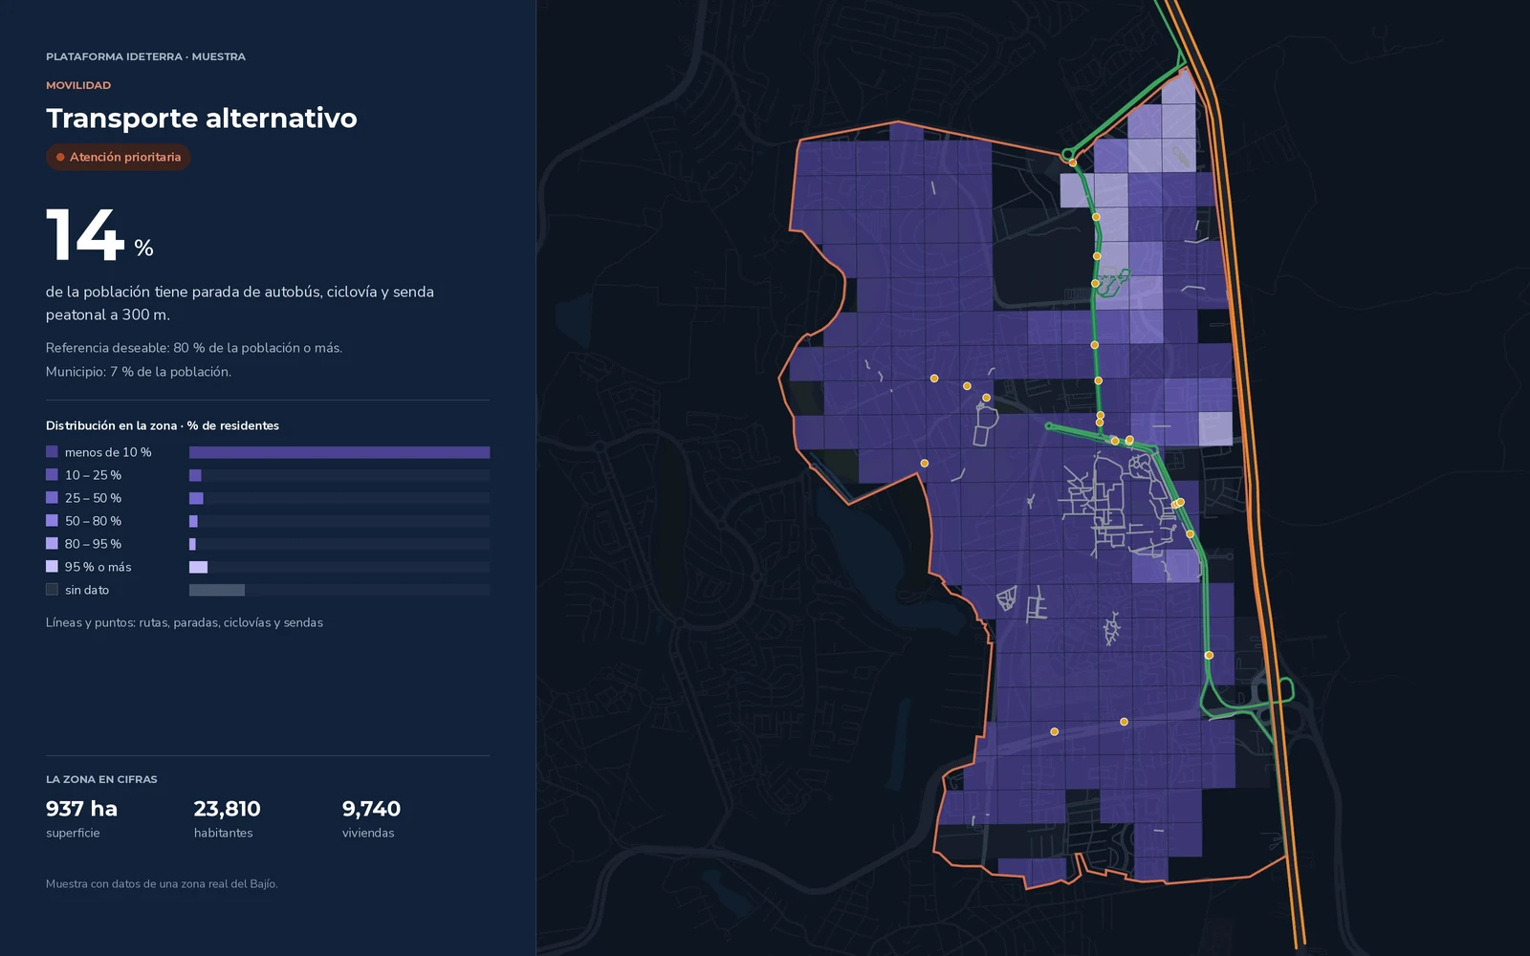
Task: Click 'LA ZONA EN CIFRAS' heading
Action: [101, 779]
